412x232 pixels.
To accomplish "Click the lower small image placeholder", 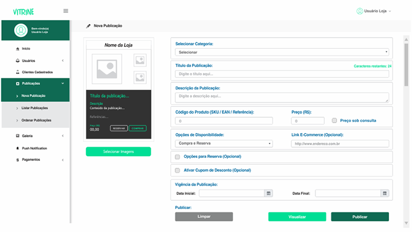I will (140, 78).
